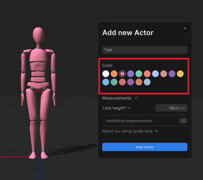Click the 10 badge beside Additional measurements
The width and height of the screenshot is (203, 180).
(x=183, y=121)
